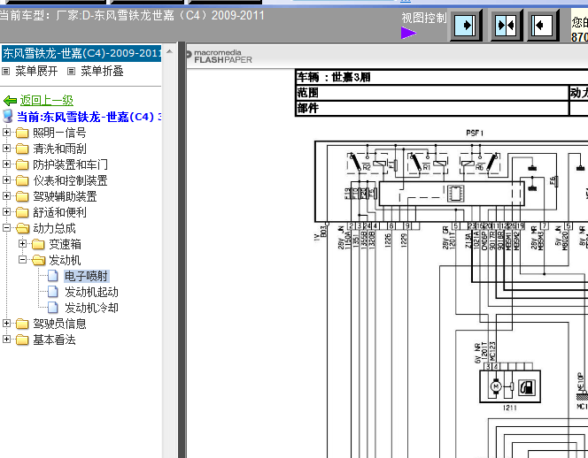Open the 发动机起动 document
The width and height of the screenshot is (588, 458).
[91, 292]
